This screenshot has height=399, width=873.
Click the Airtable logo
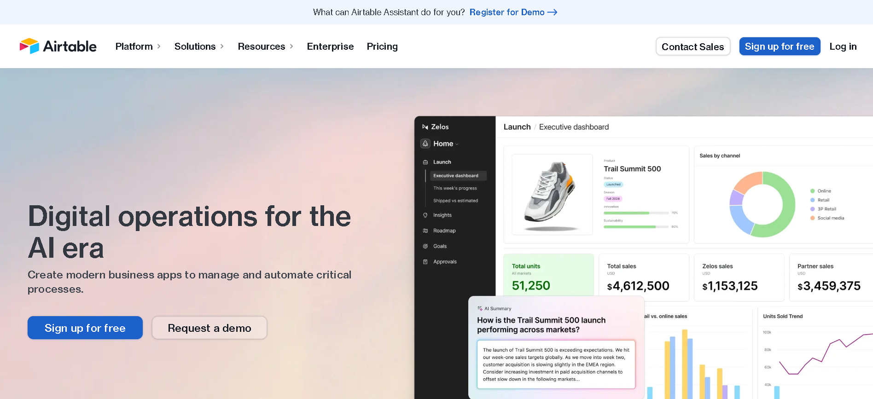[58, 46]
